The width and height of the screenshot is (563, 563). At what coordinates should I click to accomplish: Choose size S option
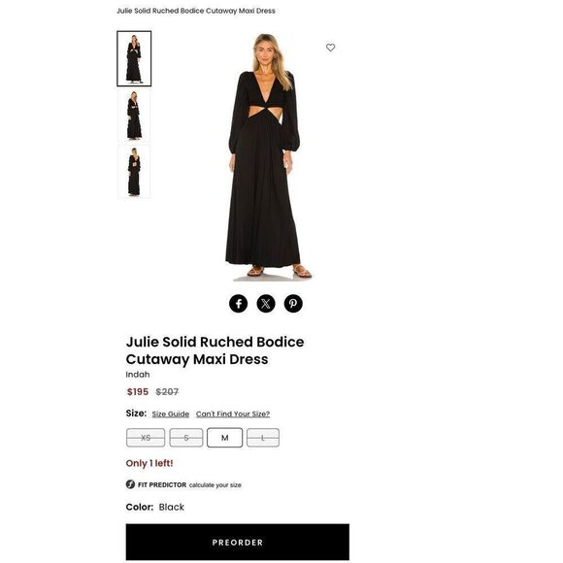pos(186,438)
